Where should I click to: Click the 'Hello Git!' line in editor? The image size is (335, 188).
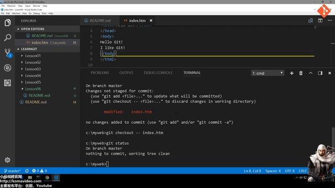click(x=111, y=42)
